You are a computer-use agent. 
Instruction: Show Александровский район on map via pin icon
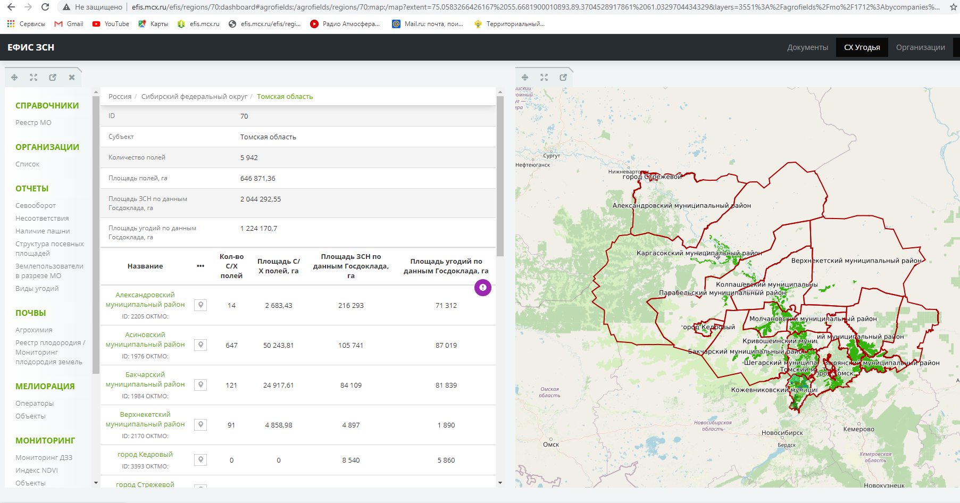pyautogui.click(x=201, y=305)
